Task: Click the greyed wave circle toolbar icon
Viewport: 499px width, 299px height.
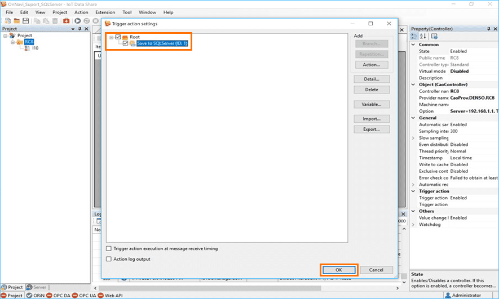Action: coord(87,21)
